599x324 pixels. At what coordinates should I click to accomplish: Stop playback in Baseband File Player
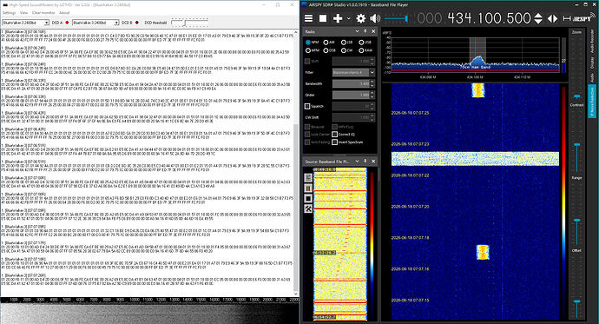tap(308, 198)
